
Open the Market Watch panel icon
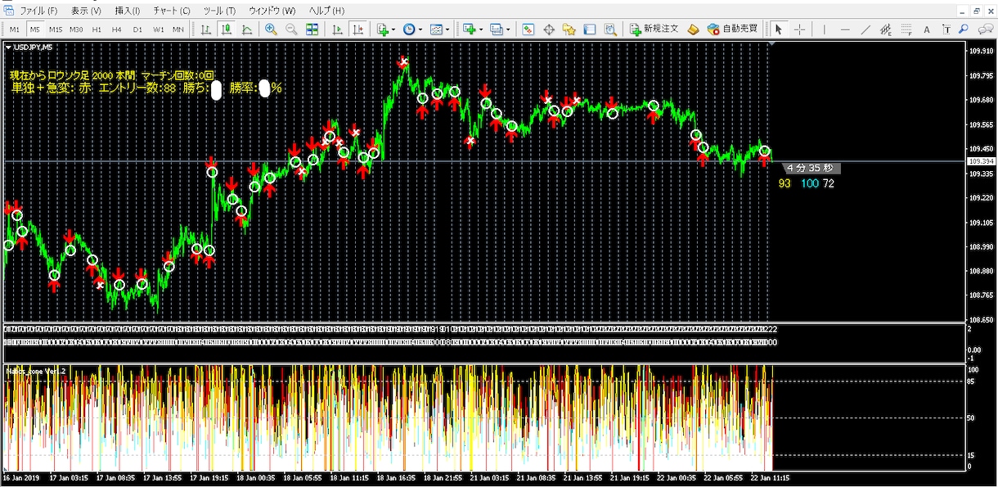pos(528,29)
